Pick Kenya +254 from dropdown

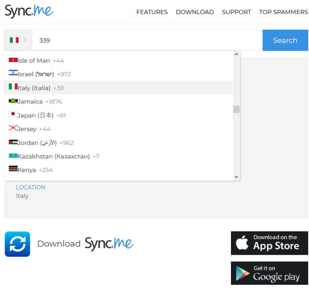(x=118, y=170)
